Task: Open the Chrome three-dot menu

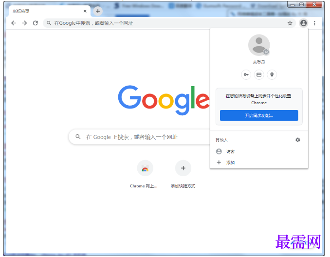Action: click(314, 23)
